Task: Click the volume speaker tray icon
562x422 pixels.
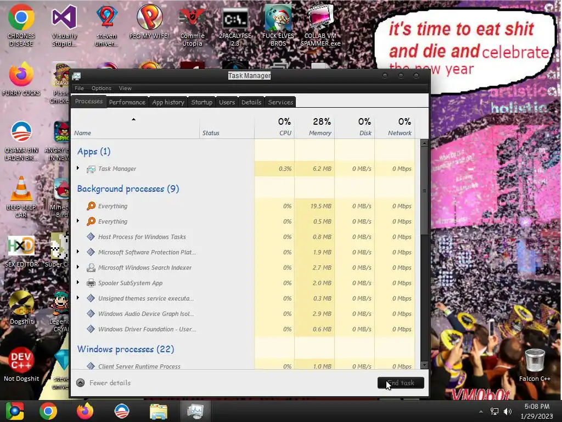Action: 508,412
